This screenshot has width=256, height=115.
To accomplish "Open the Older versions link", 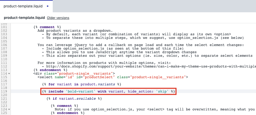I will coord(58,18).
